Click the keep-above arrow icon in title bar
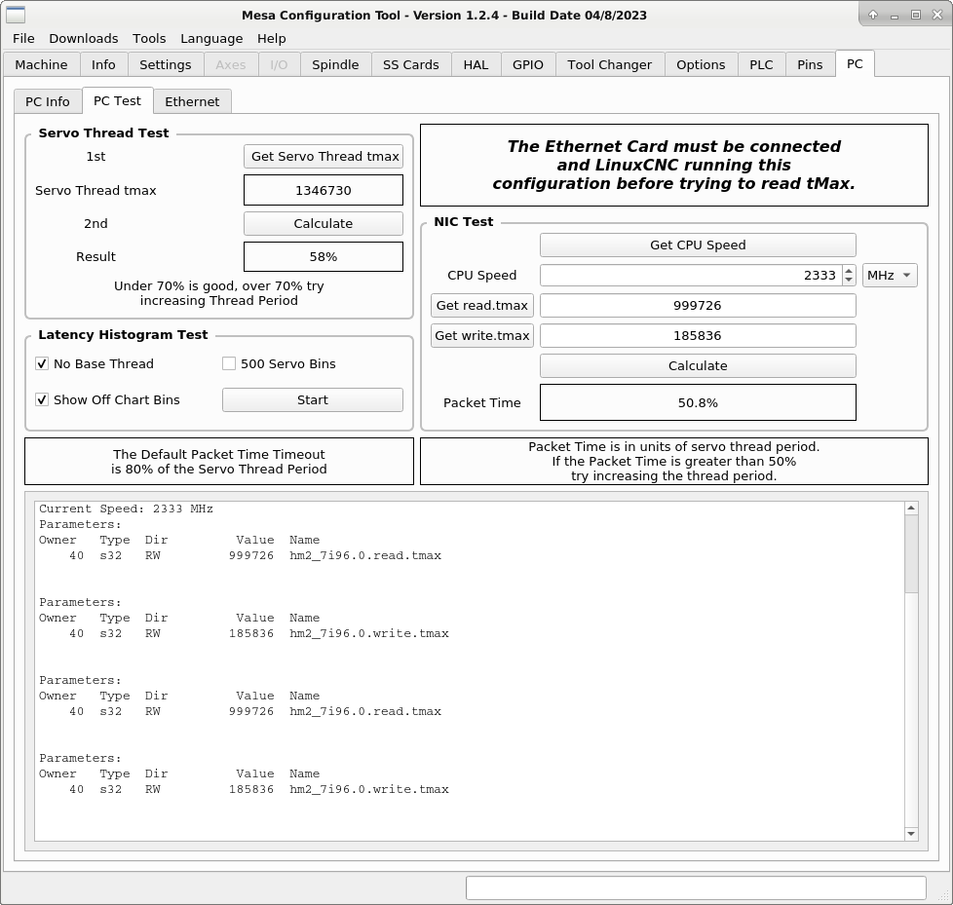This screenshot has width=953, height=905. pos(873,15)
